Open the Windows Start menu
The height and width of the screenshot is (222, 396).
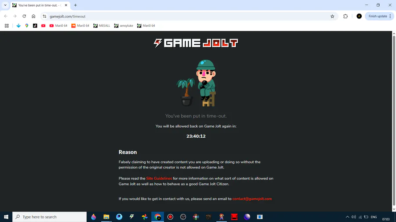point(6,217)
